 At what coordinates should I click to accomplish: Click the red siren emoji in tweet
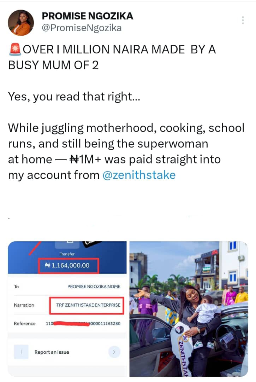14,50
